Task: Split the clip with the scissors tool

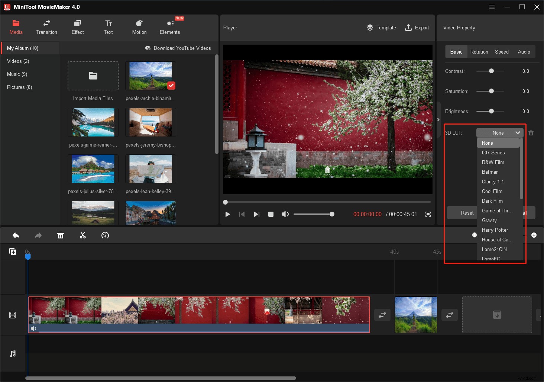Action: (x=83, y=235)
